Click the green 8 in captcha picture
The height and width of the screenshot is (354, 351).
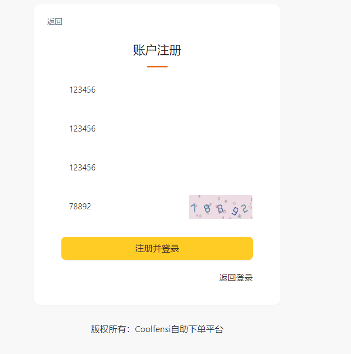(x=207, y=209)
